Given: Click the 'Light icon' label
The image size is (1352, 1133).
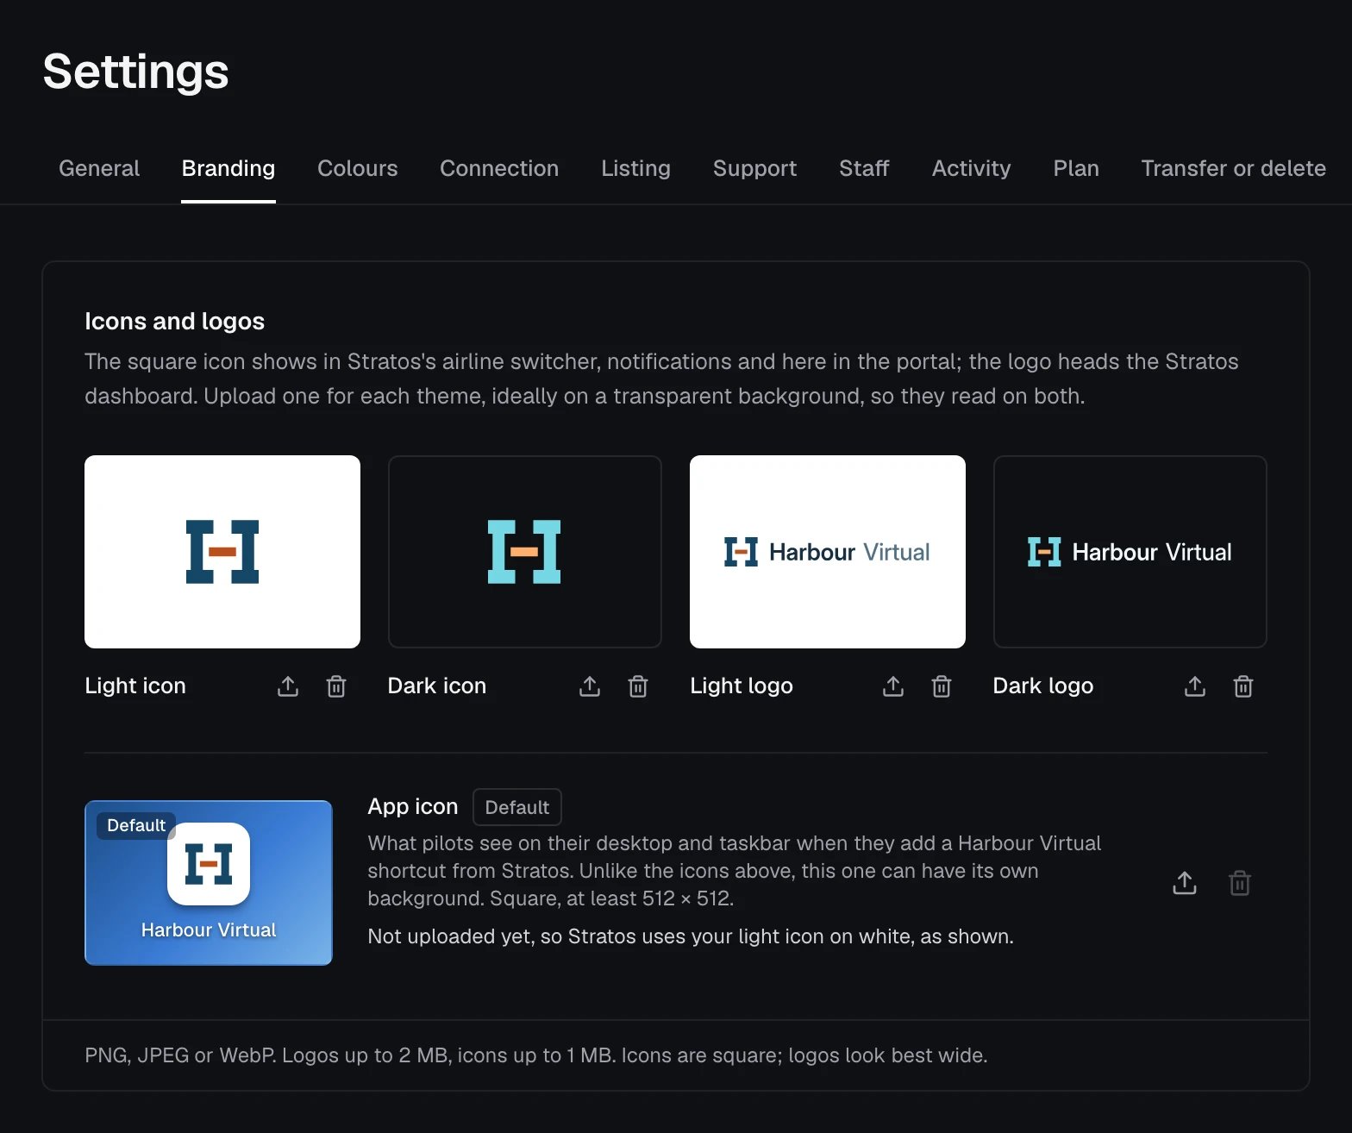Looking at the screenshot, I should [135, 685].
